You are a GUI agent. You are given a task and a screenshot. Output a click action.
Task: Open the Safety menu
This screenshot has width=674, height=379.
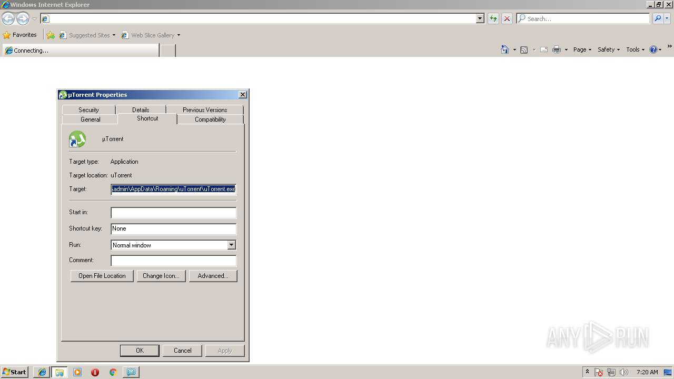point(609,49)
